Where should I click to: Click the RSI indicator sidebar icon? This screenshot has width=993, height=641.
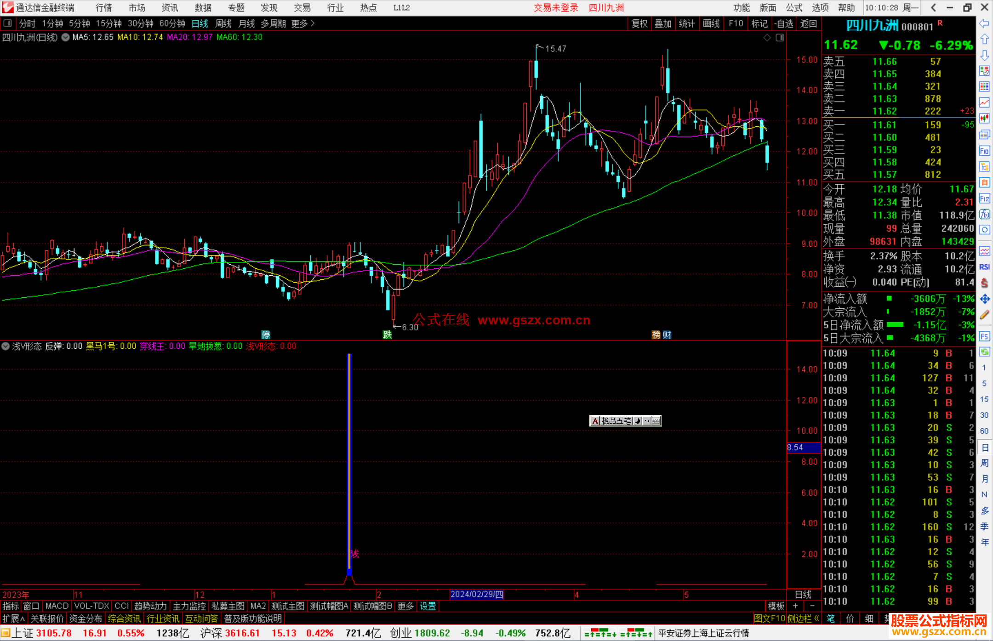click(x=984, y=267)
